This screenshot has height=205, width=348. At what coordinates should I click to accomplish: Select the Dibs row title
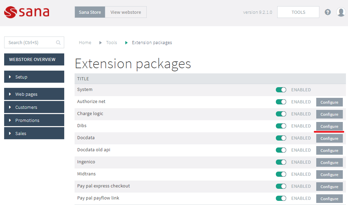[x=82, y=125]
